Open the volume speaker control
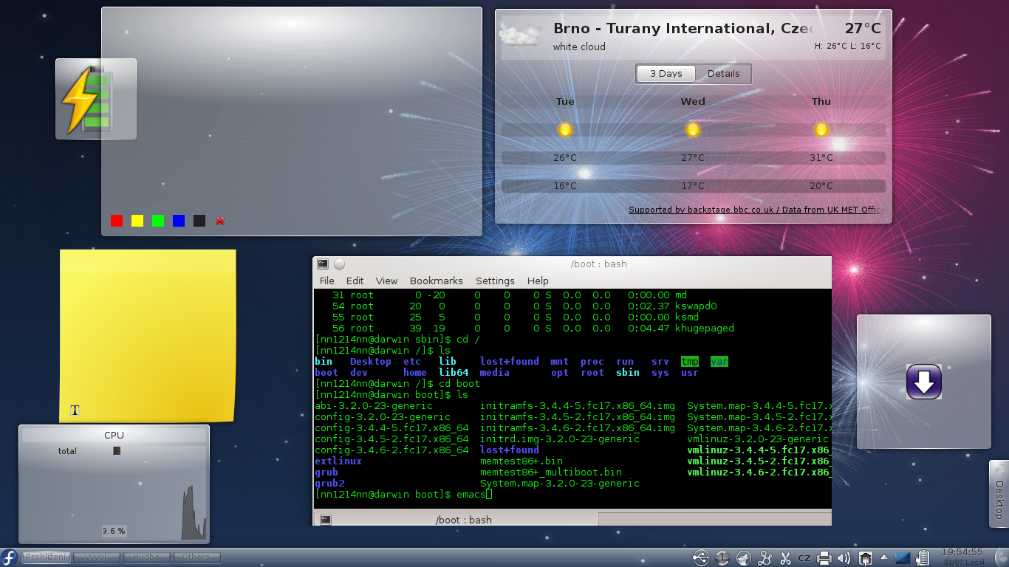 pyautogui.click(x=844, y=557)
